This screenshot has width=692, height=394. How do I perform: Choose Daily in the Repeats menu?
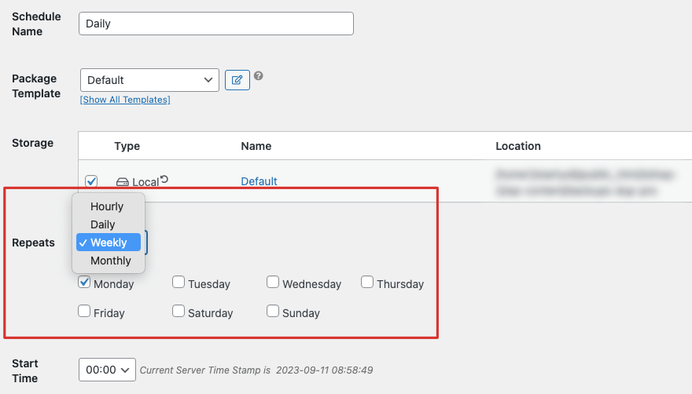click(x=109, y=224)
